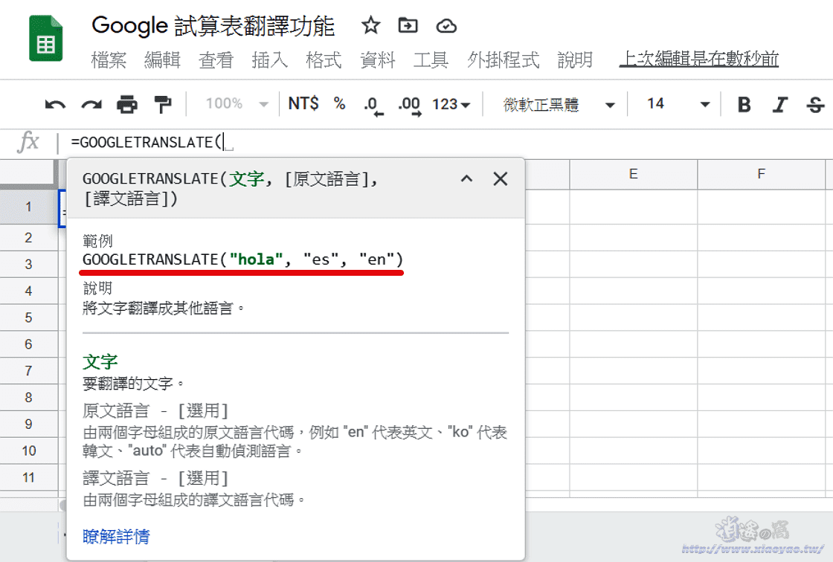Select column F header
Viewport: 833px width, 562px height.
pyautogui.click(x=762, y=174)
